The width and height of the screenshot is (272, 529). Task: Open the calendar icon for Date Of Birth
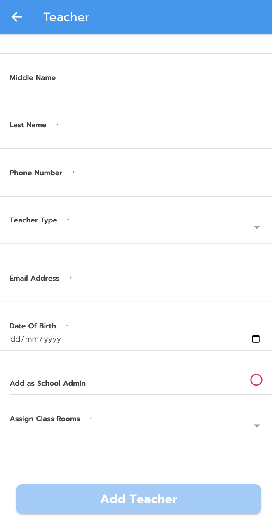pos(256,339)
